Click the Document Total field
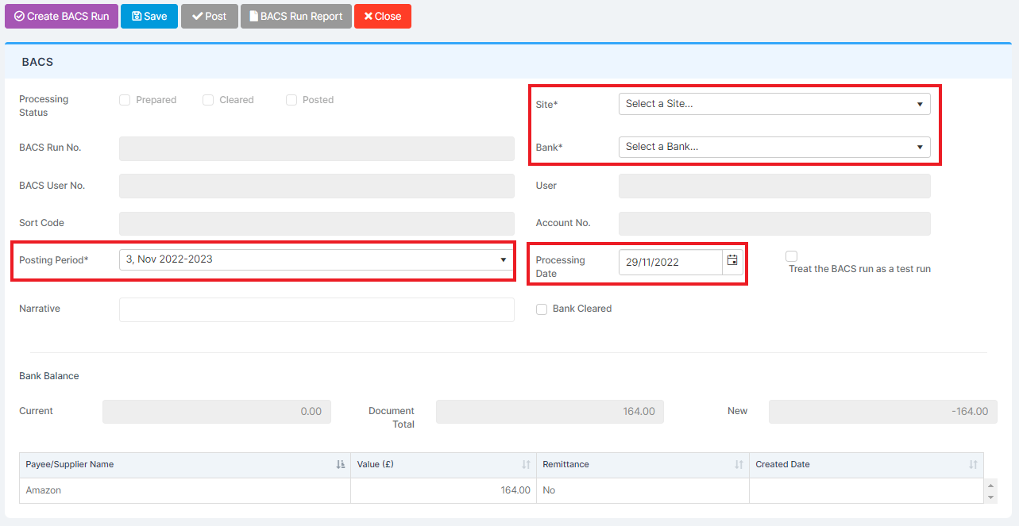The width and height of the screenshot is (1019, 526). pyautogui.click(x=550, y=412)
